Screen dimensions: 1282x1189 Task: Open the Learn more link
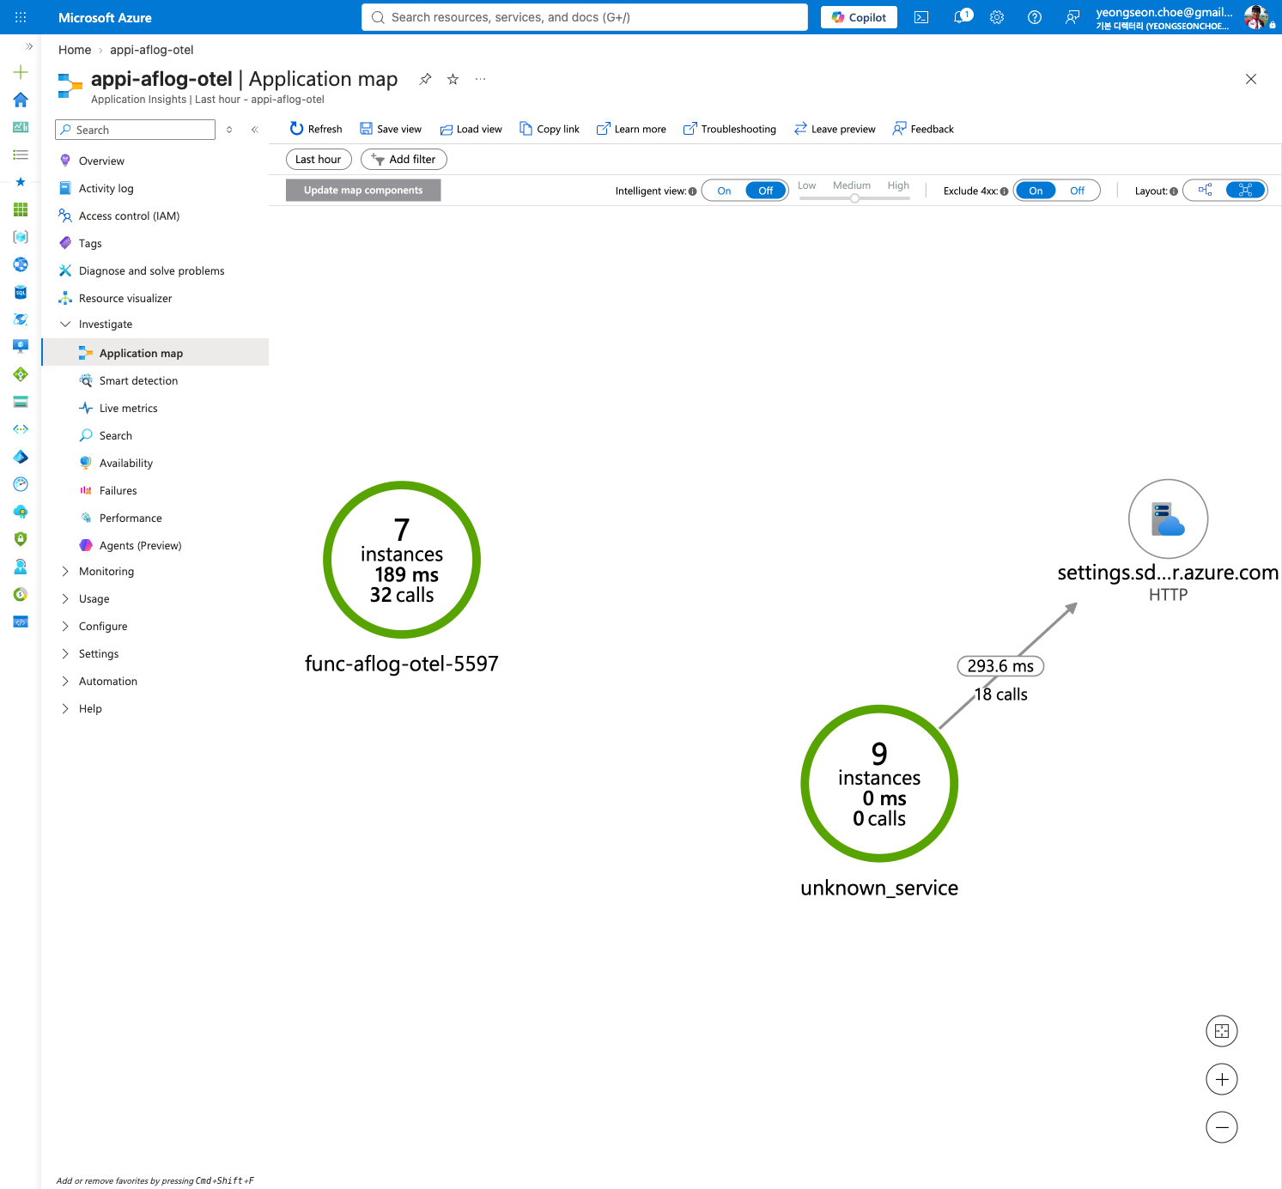[x=631, y=129]
